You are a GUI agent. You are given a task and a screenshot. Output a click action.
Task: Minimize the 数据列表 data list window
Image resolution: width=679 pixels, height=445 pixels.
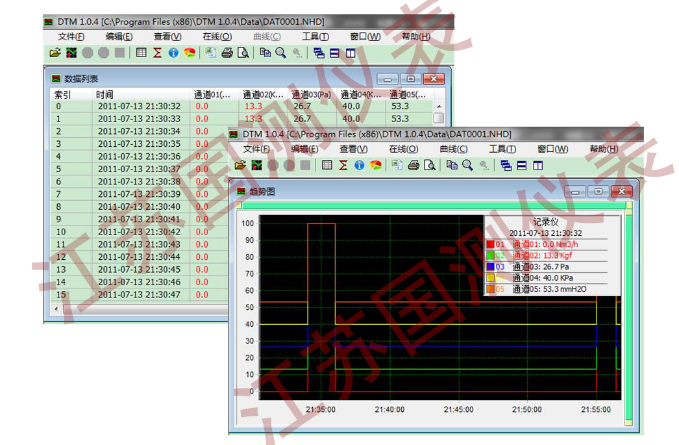pos(388,79)
